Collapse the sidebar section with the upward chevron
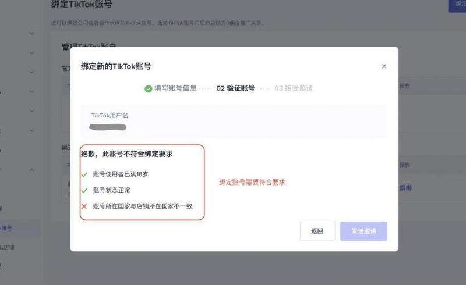 click(32, 170)
